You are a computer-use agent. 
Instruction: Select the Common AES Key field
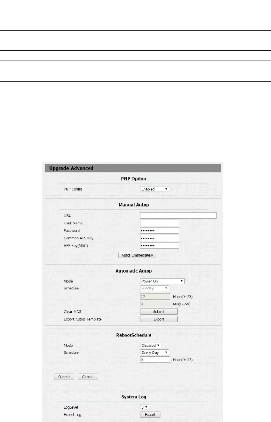160,238
